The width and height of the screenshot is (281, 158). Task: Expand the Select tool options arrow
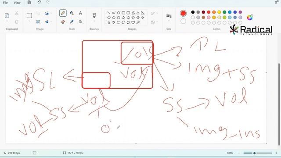point(29,22)
